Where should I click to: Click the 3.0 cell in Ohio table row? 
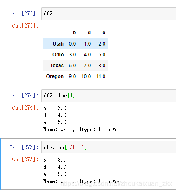(72, 55)
